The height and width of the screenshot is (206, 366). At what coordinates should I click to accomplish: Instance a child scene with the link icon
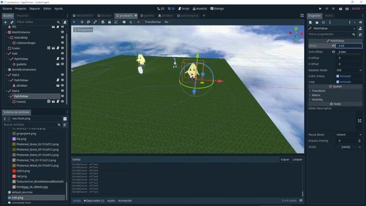pyautogui.click(x=12, y=22)
